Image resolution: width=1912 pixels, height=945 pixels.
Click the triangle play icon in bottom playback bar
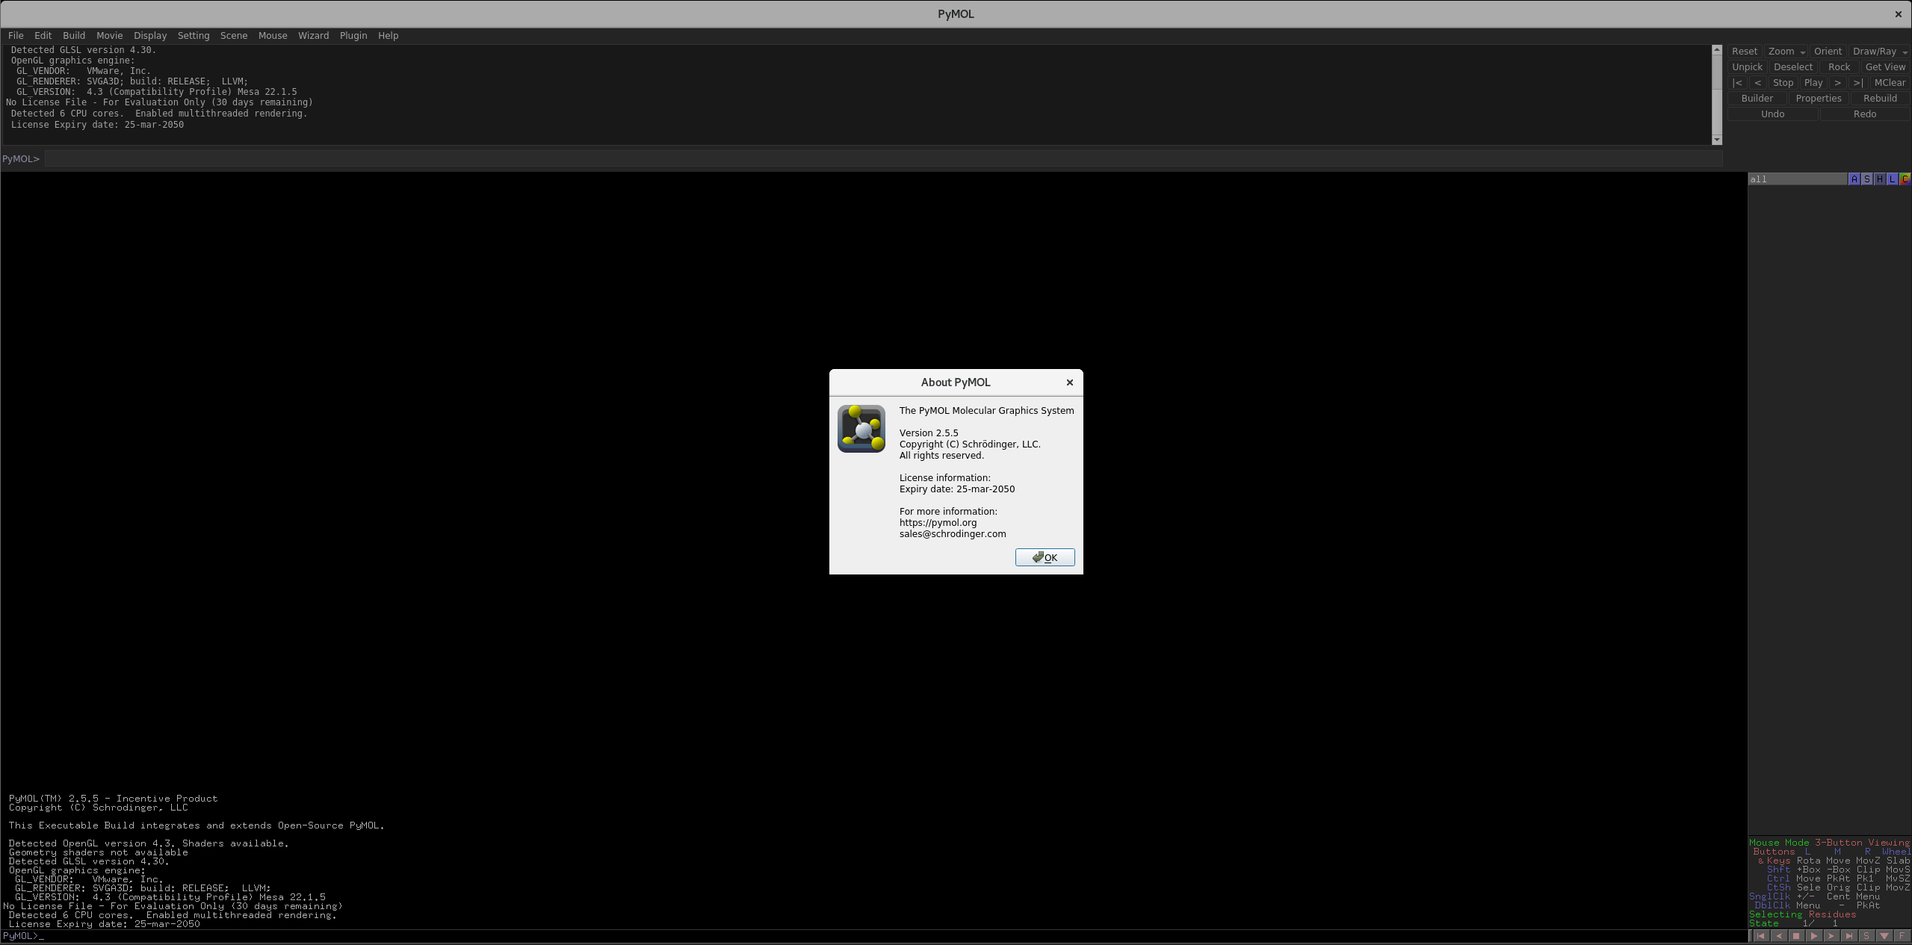point(1814,936)
